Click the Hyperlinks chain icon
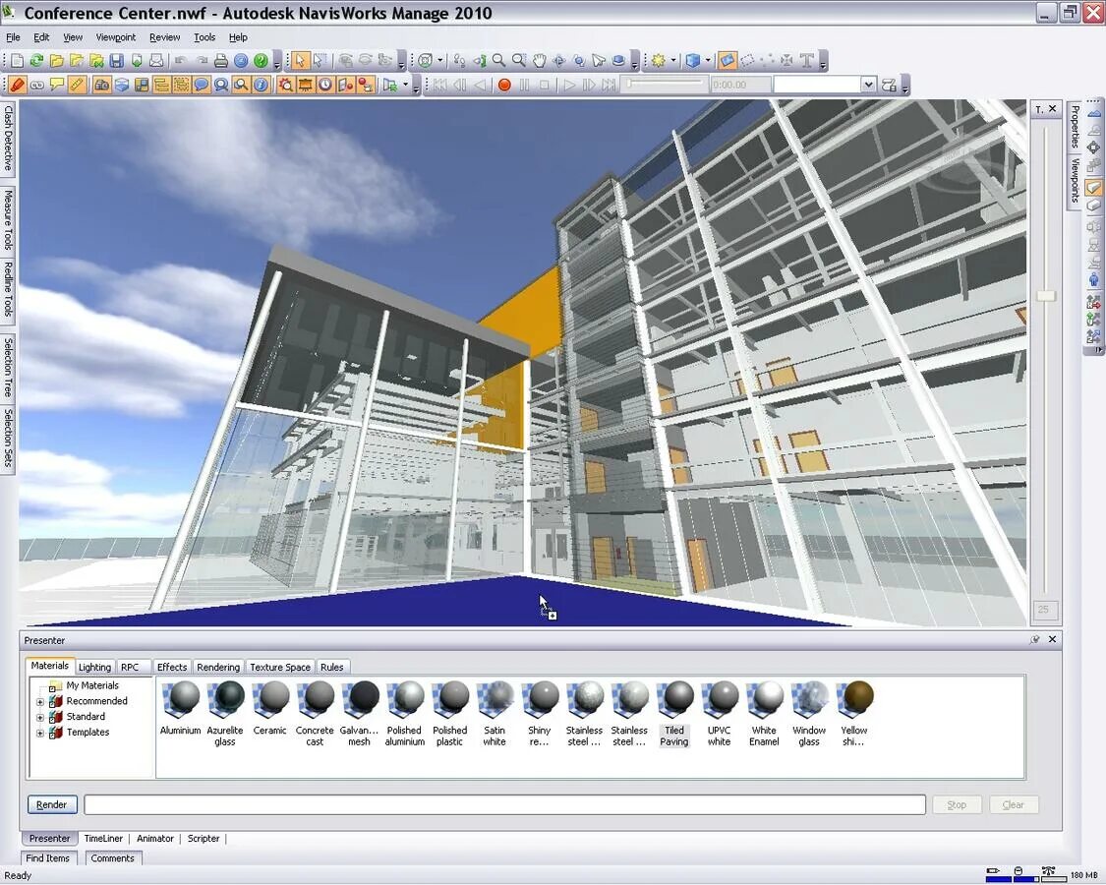The width and height of the screenshot is (1106, 885). (x=36, y=86)
